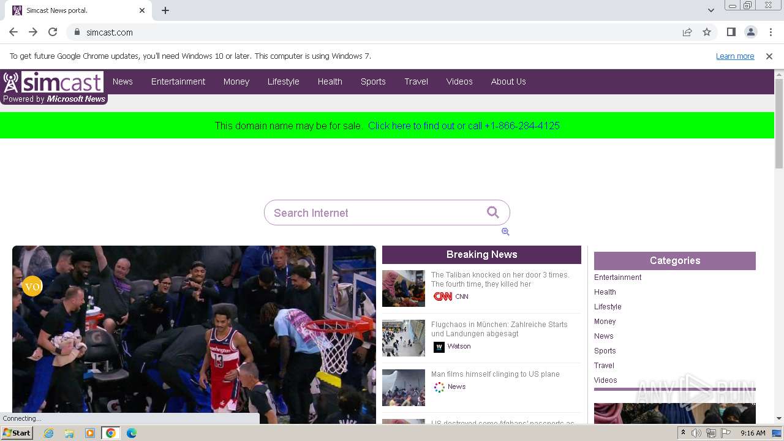784x441 pixels.
Task: Click the US plane story thumbnail
Action: pos(403,388)
